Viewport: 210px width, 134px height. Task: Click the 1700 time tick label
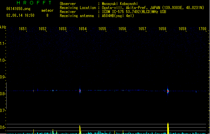[202, 29]
